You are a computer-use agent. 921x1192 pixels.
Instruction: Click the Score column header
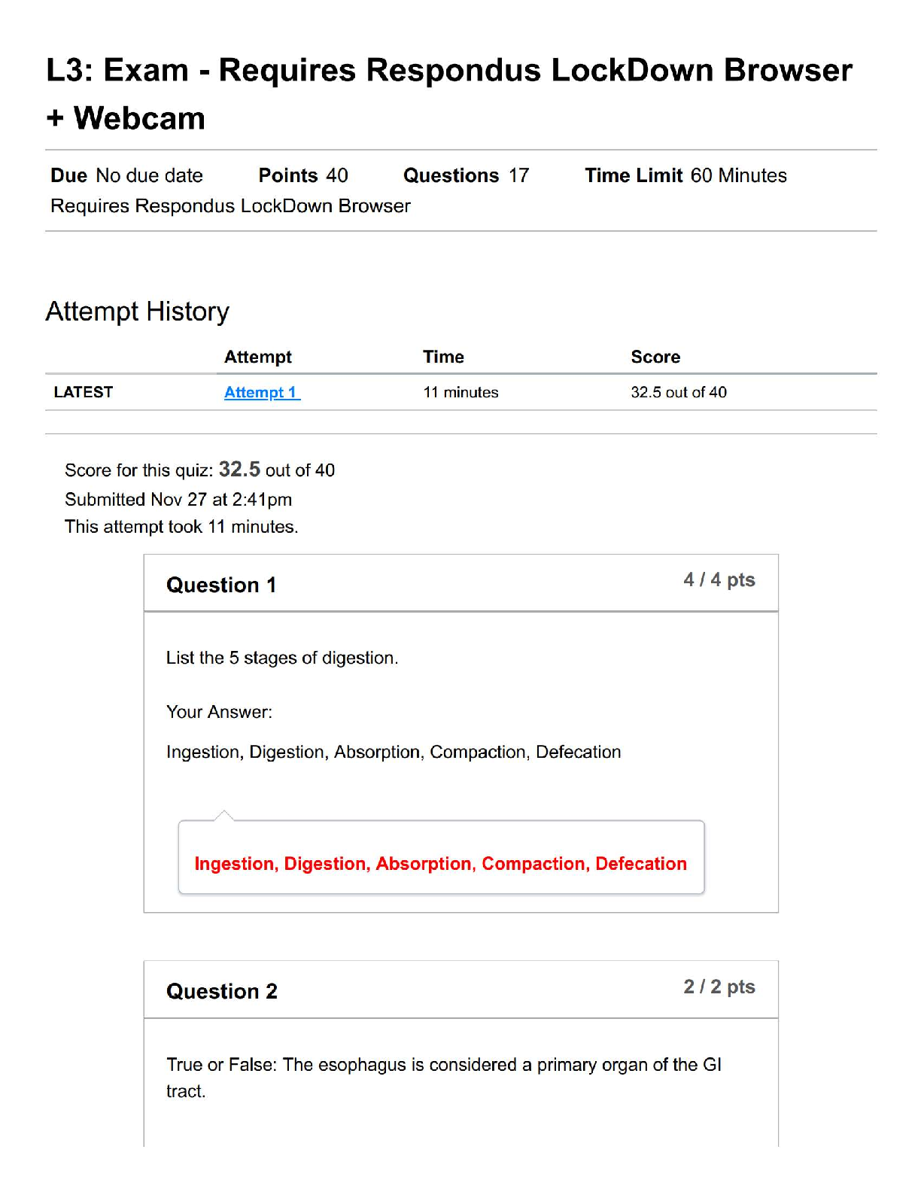(x=655, y=357)
